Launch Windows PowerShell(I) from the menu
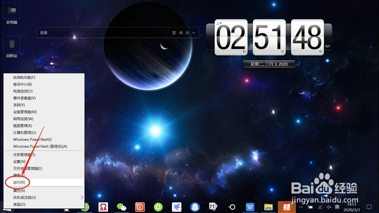379x213 pixels. tap(44, 139)
